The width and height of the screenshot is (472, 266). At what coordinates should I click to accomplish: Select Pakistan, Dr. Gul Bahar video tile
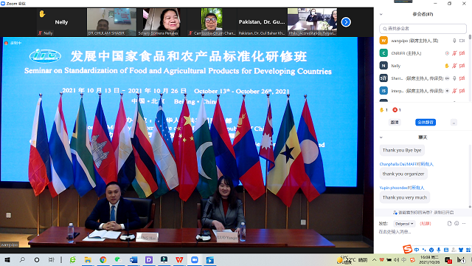click(262, 22)
